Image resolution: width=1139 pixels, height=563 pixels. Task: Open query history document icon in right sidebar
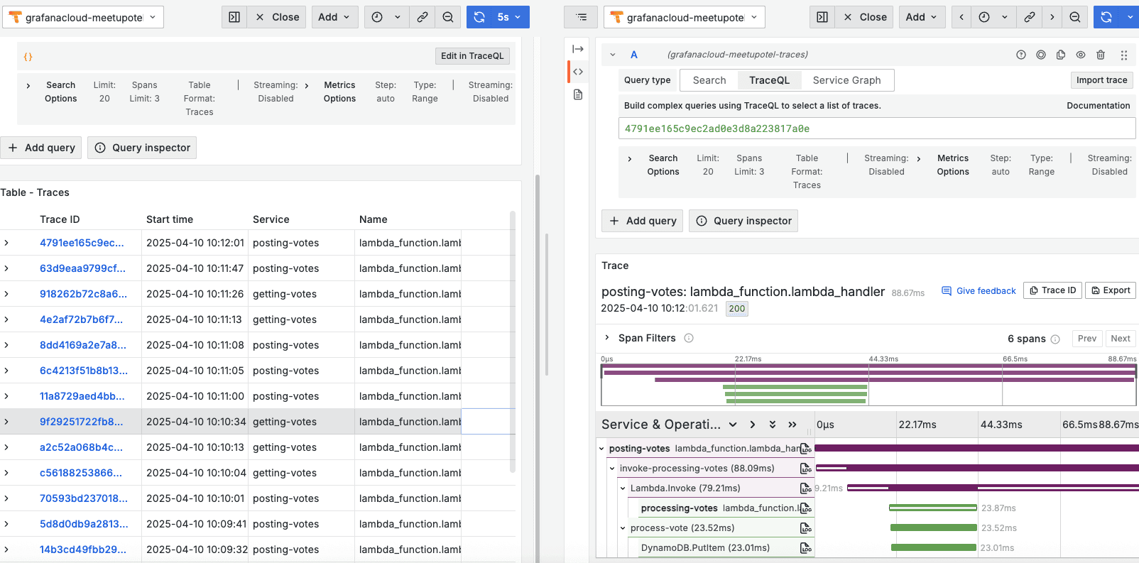[578, 94]
